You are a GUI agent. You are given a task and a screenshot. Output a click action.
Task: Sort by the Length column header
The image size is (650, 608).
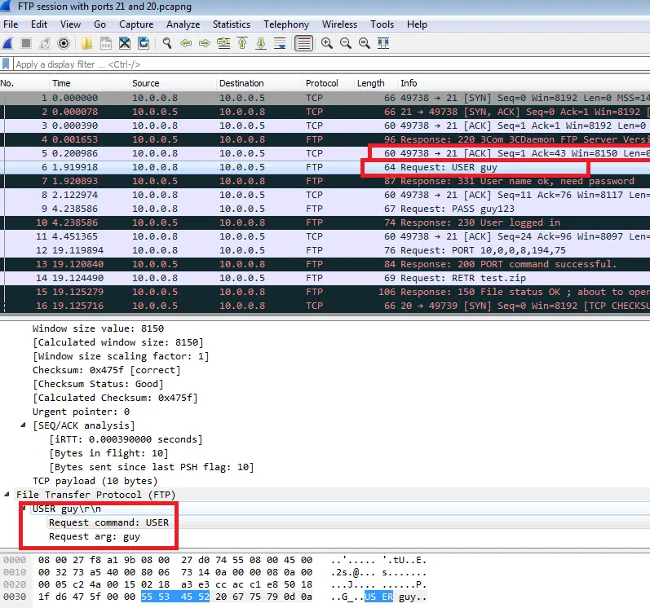[x=376, y=83]
